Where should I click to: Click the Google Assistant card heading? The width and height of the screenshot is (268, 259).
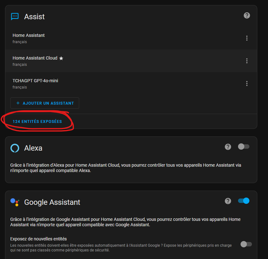[52, 202]
